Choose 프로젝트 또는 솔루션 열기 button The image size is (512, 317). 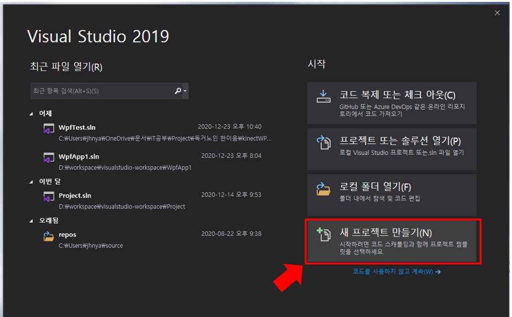pos(392,149)
